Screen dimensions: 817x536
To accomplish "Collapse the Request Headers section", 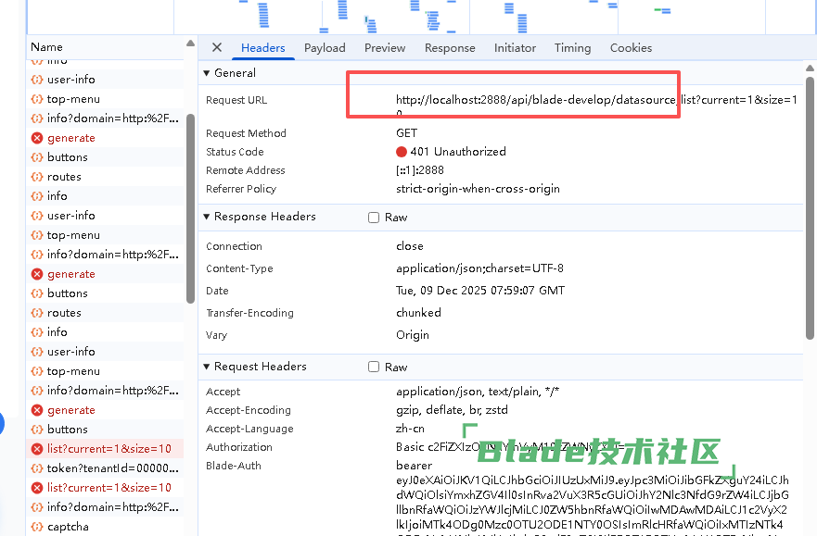I will pyautogui.click(x=207, y=367).
